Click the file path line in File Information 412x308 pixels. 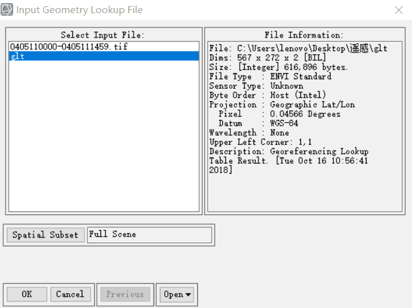(x=298, y=48)
